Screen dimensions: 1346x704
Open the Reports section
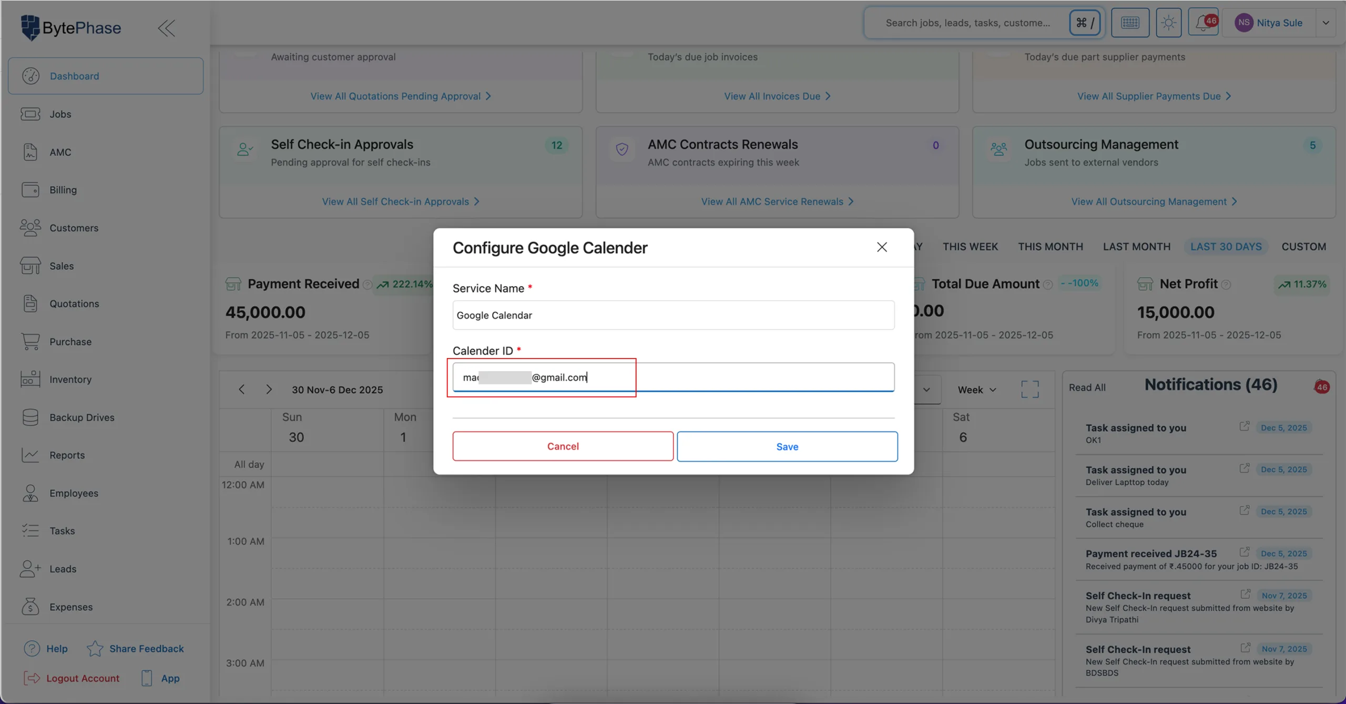(x=67, y=455)
